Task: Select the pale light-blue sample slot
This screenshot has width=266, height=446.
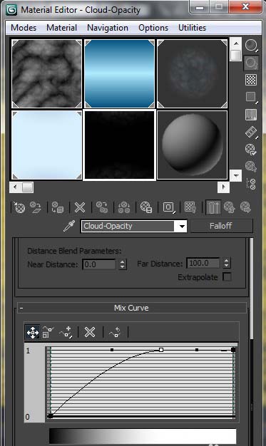Action: click(x=46, y=145)
